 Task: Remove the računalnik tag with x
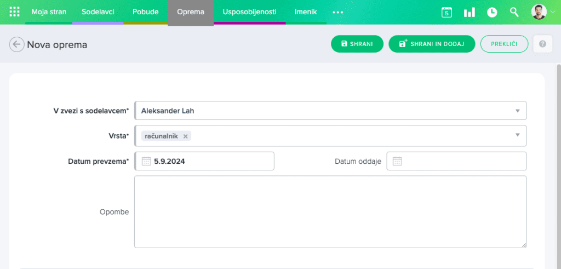pyautogui.click(x=186, y=136)
